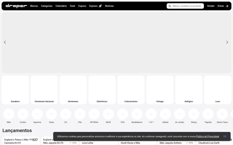Select the Trapstar brand circle

208,114
